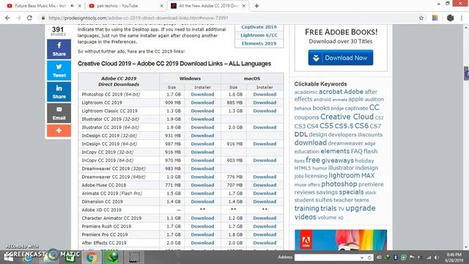
Task: Open the colorful Chrome extension icon
Action: (435, 18)
